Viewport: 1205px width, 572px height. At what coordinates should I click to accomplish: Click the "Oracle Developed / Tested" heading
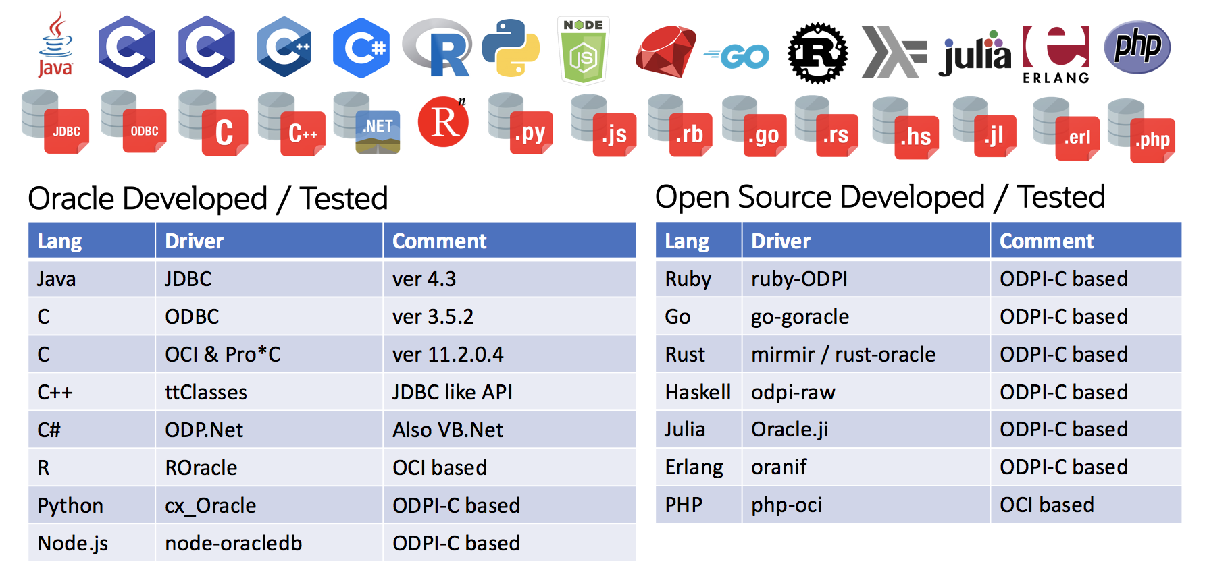pos(208,199)
